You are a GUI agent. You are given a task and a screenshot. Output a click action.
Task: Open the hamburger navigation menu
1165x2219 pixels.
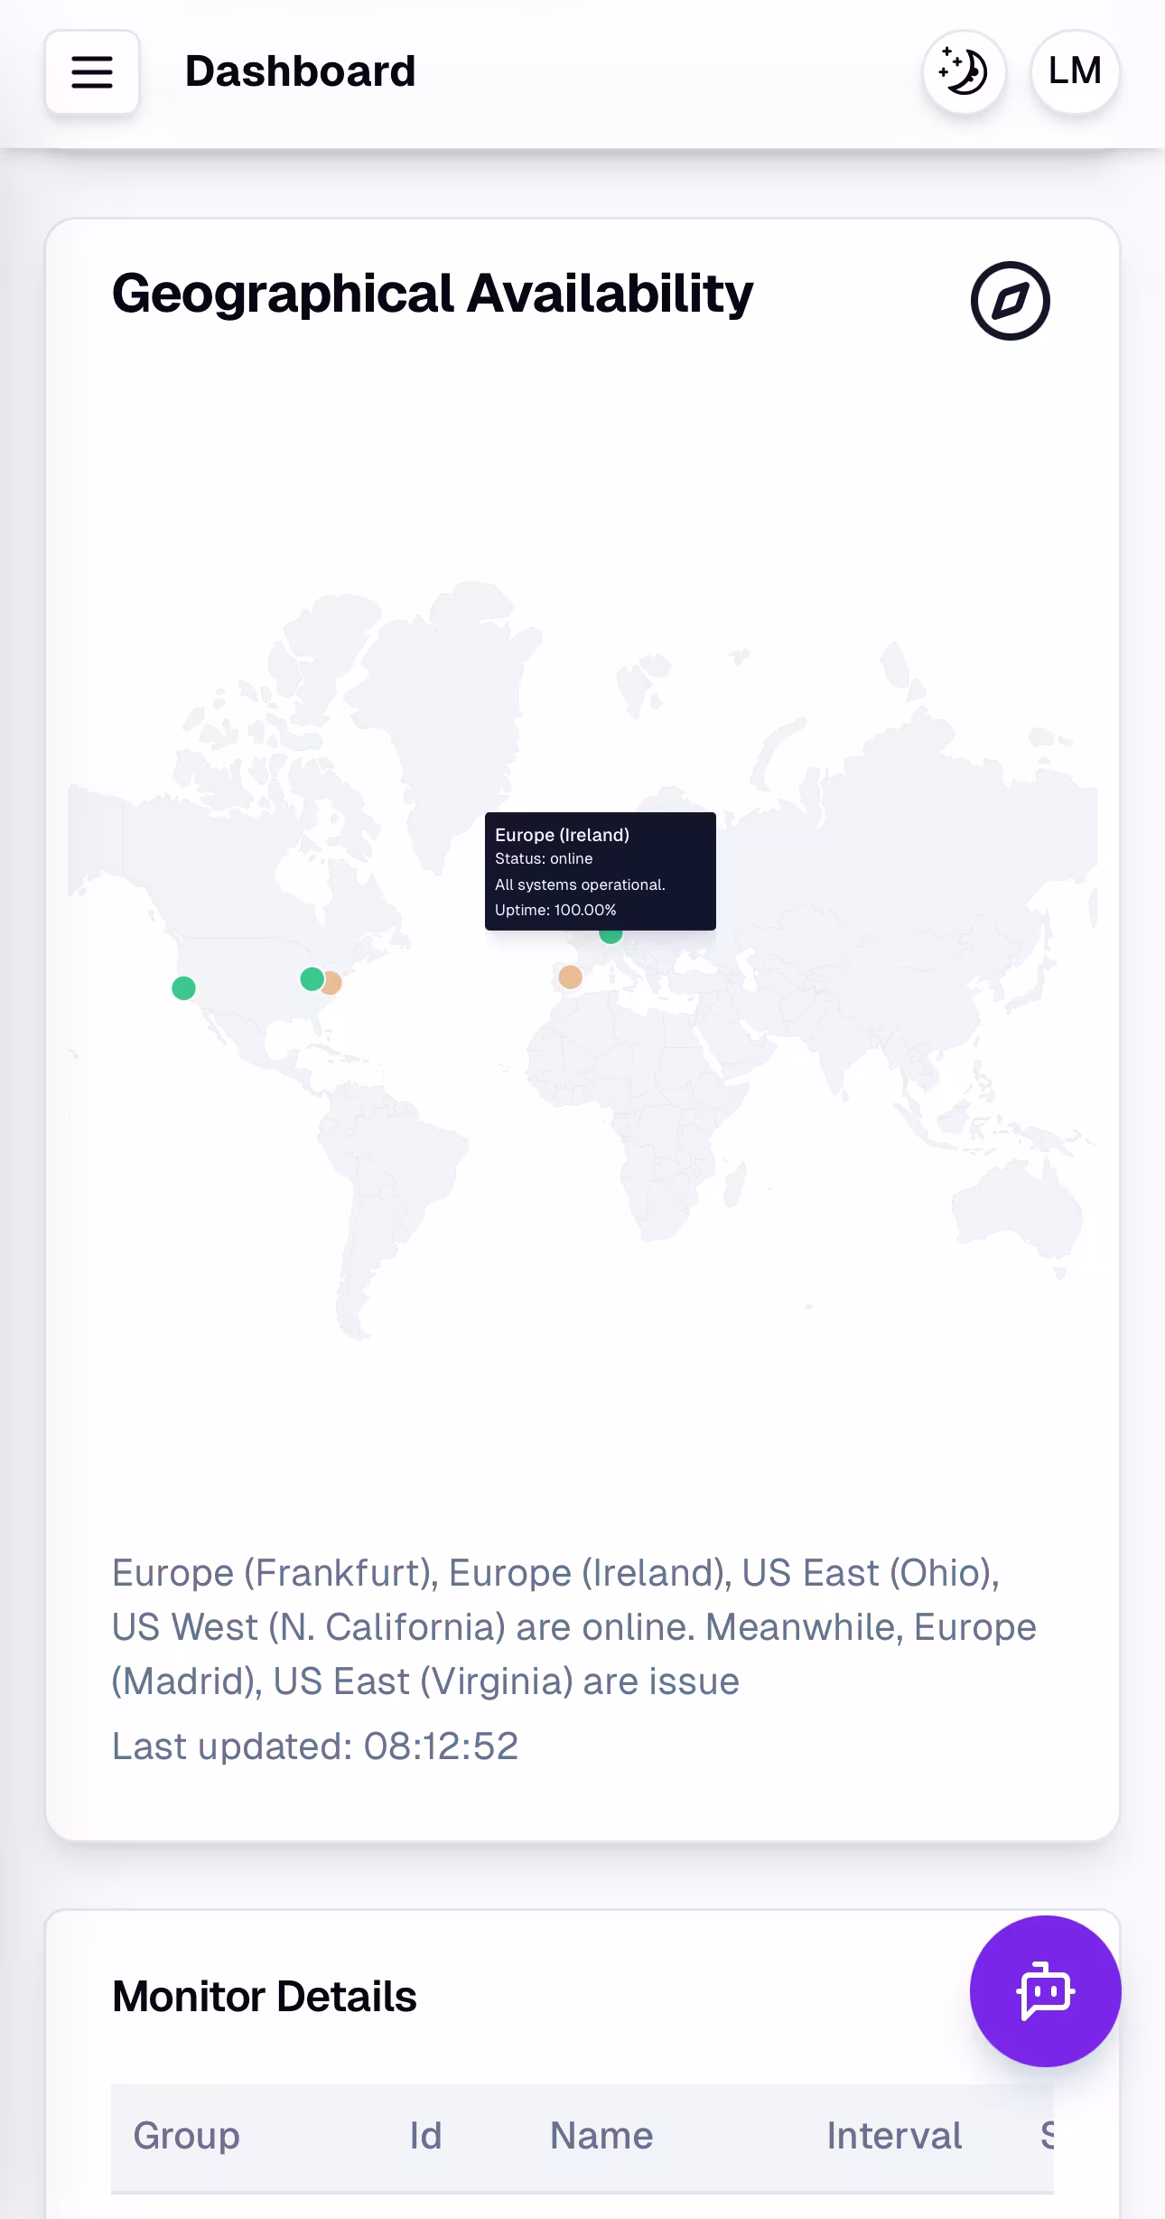[92, 72]
